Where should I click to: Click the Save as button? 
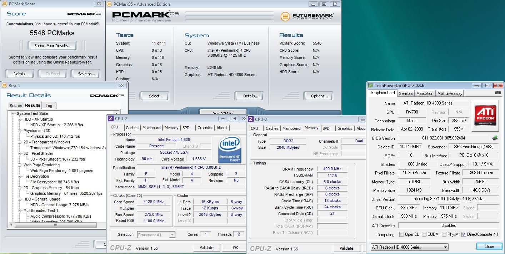[86, 74]
